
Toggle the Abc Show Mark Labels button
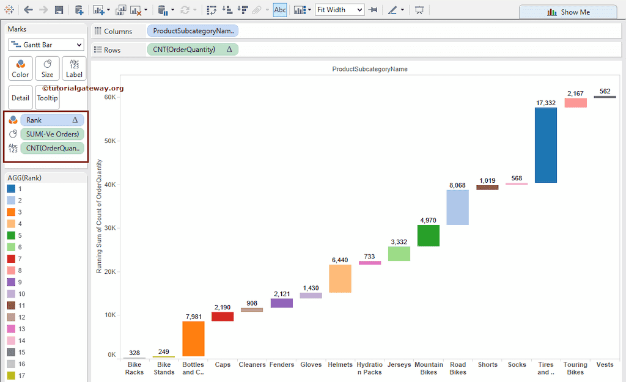(280, 10)
